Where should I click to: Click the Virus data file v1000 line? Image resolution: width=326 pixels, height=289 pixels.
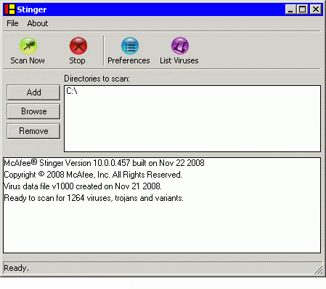[83, 186]
